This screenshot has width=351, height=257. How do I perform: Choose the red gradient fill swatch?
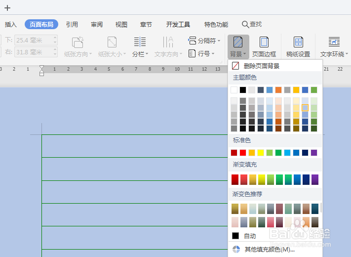tap(235, 179)
